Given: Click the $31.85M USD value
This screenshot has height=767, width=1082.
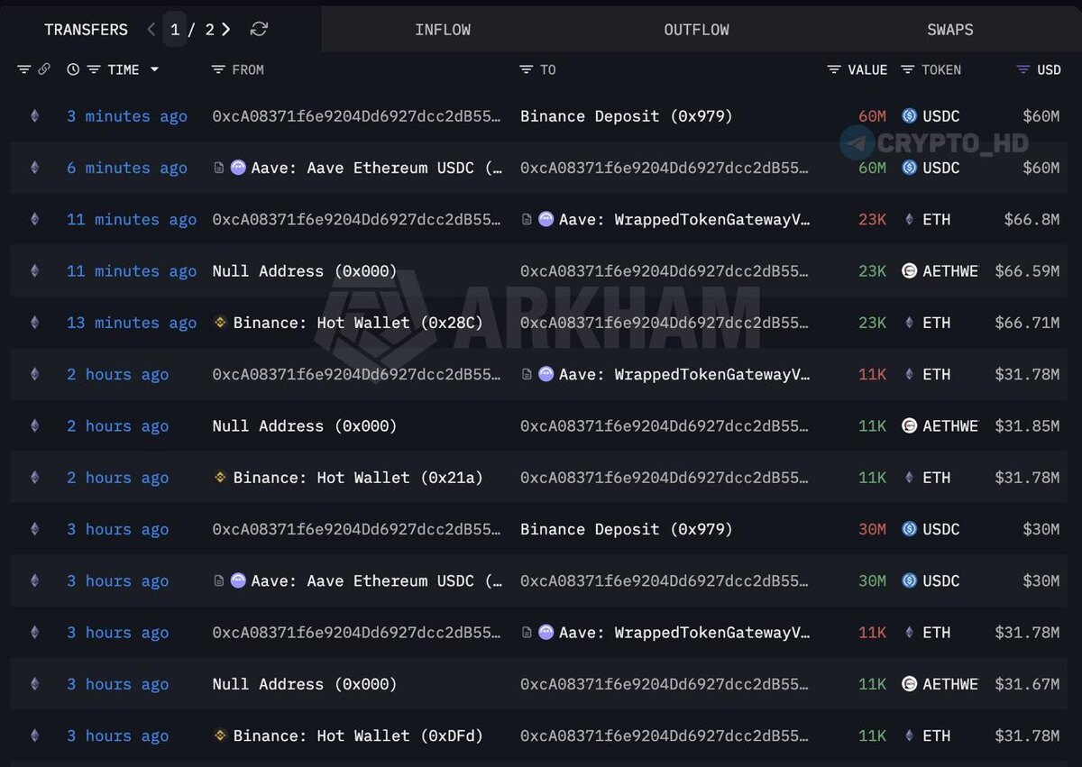Looking at the screenshot, I should click(1027, 426).
